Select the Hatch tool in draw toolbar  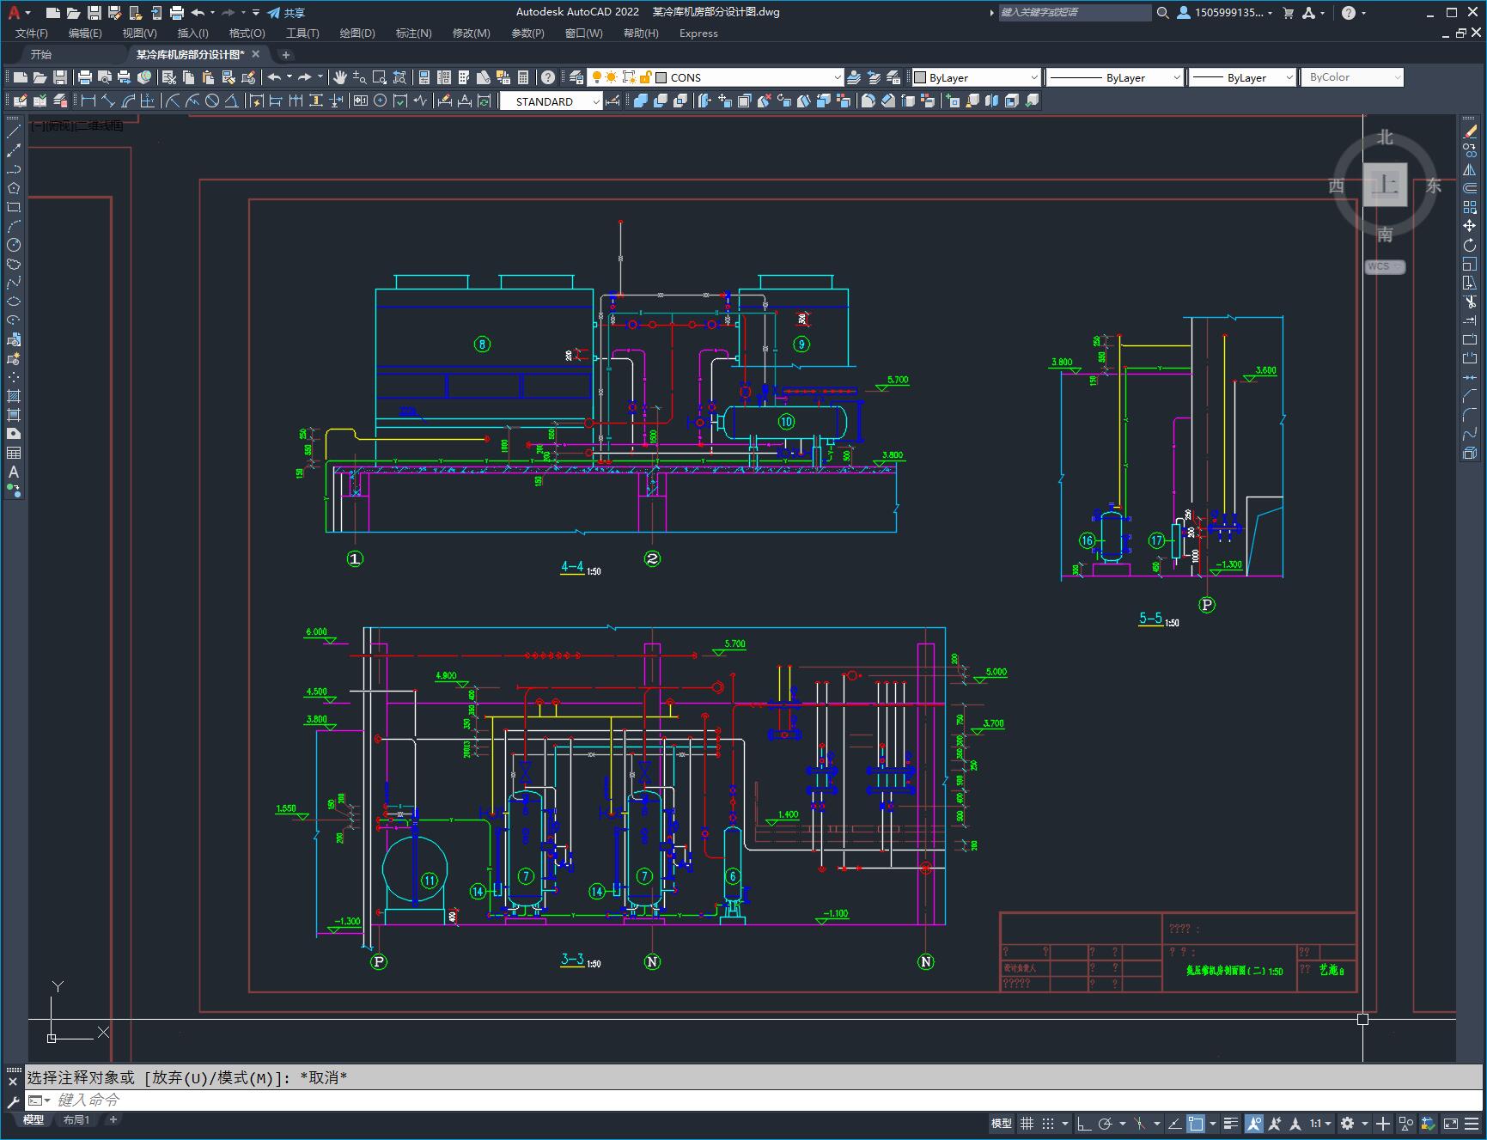(14, 396)
